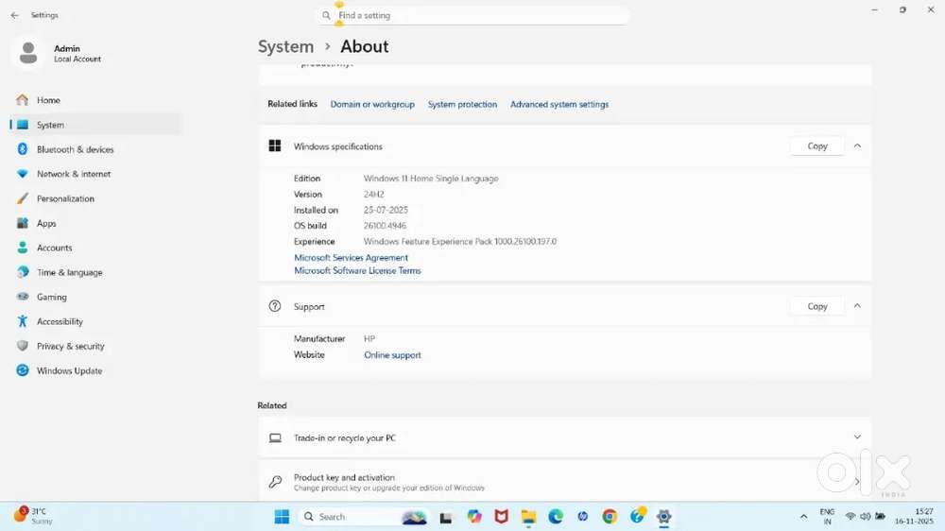
Task: Open File Explorer from taskbar
Action: (528, 517)
